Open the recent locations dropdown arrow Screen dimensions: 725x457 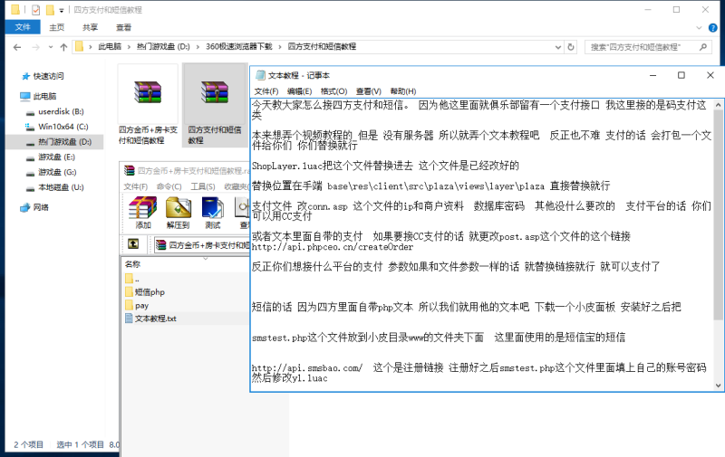pyautogui.click(x=51, y=47)
